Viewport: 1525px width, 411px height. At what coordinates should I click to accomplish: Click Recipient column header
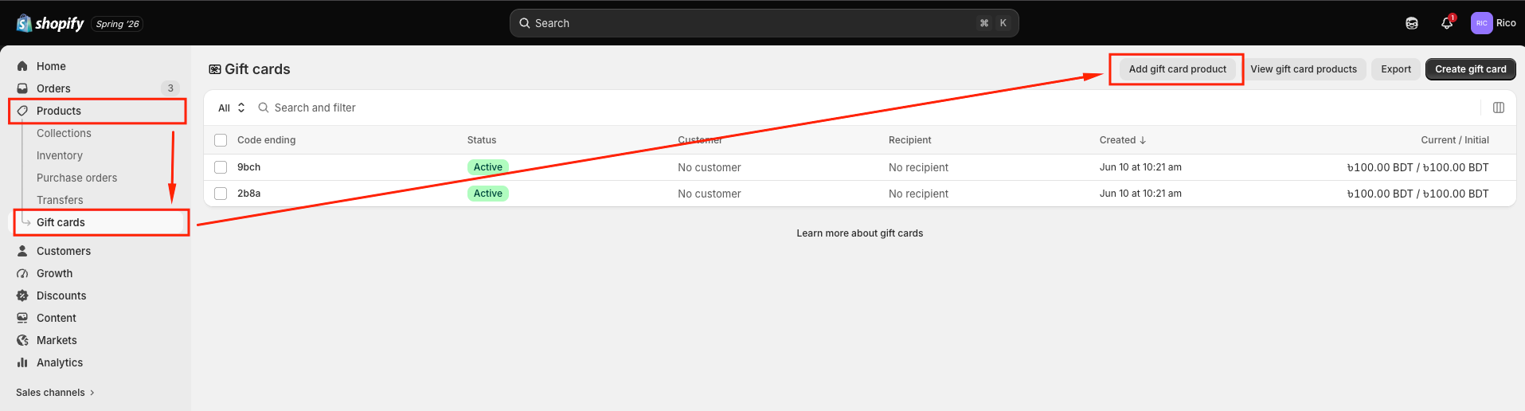pos(910,140)
